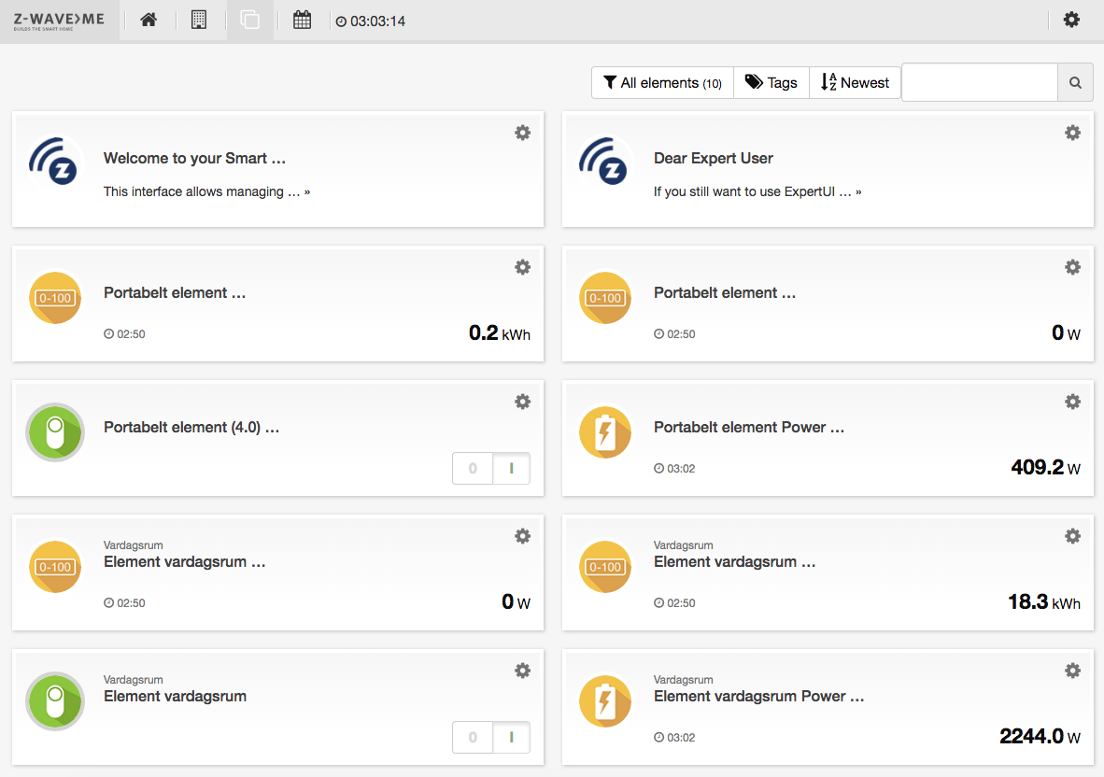Select the elements view tab in navbar
Image resolution: width=1104 pixels, height=777 pixels.
coord(249,20)
